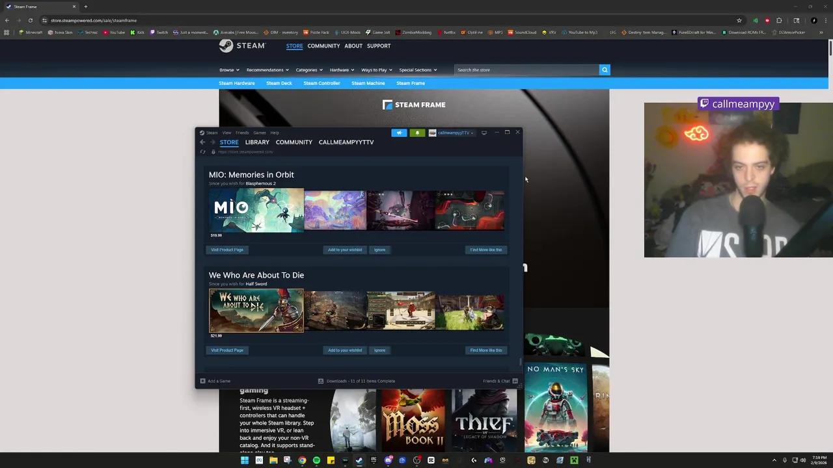Expand the Ways to Play dropdown
The image size is (833, 468).
tap(377, 70)
